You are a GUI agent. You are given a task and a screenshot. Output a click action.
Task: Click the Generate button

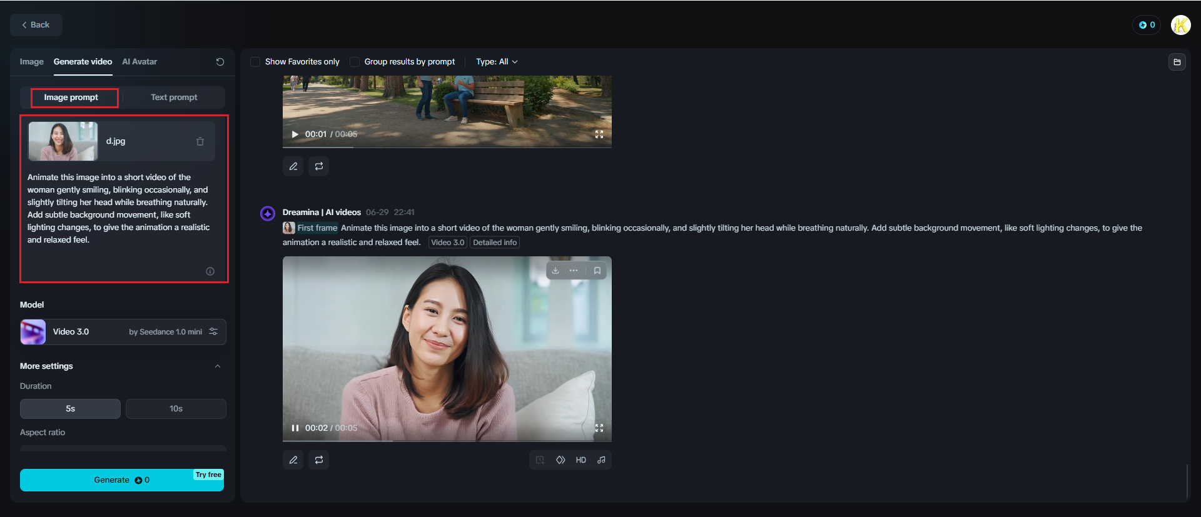[122, 480]
